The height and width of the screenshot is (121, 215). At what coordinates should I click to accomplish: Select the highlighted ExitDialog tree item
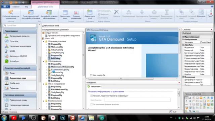coord(55,58)
